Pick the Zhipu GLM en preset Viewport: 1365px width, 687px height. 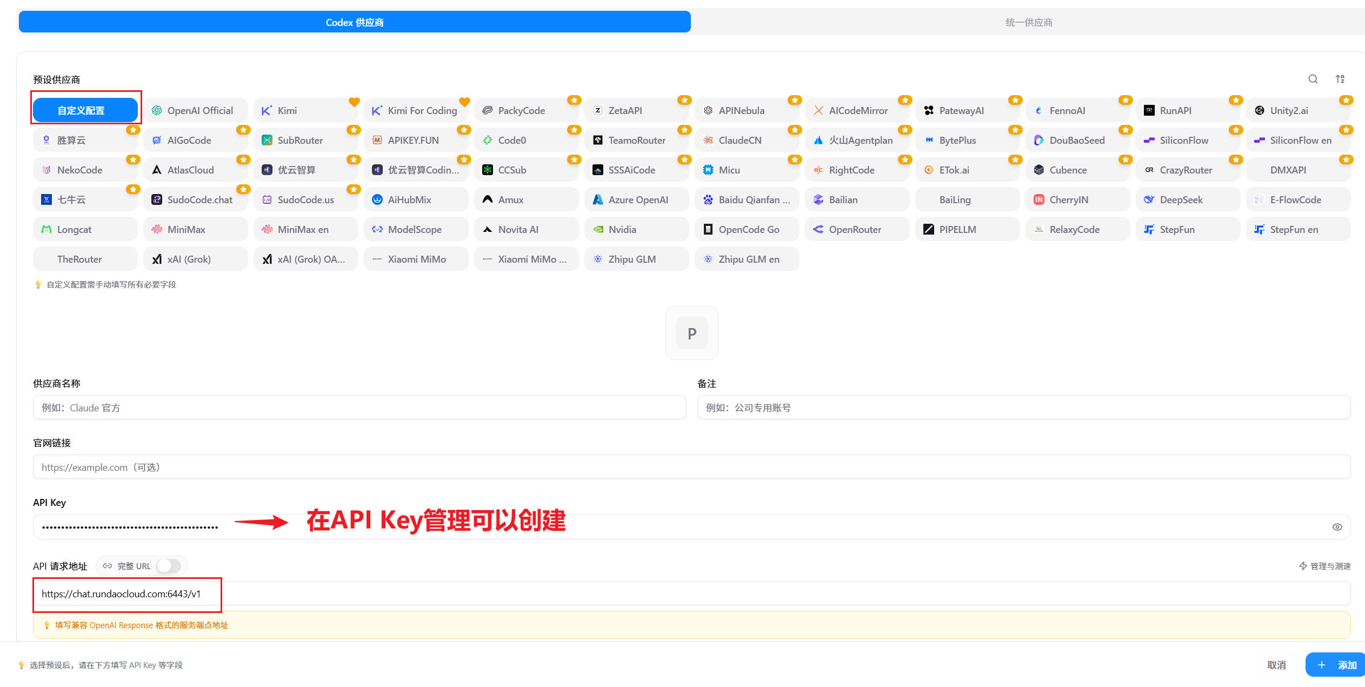pyautogui.click(x=747, y=259)
